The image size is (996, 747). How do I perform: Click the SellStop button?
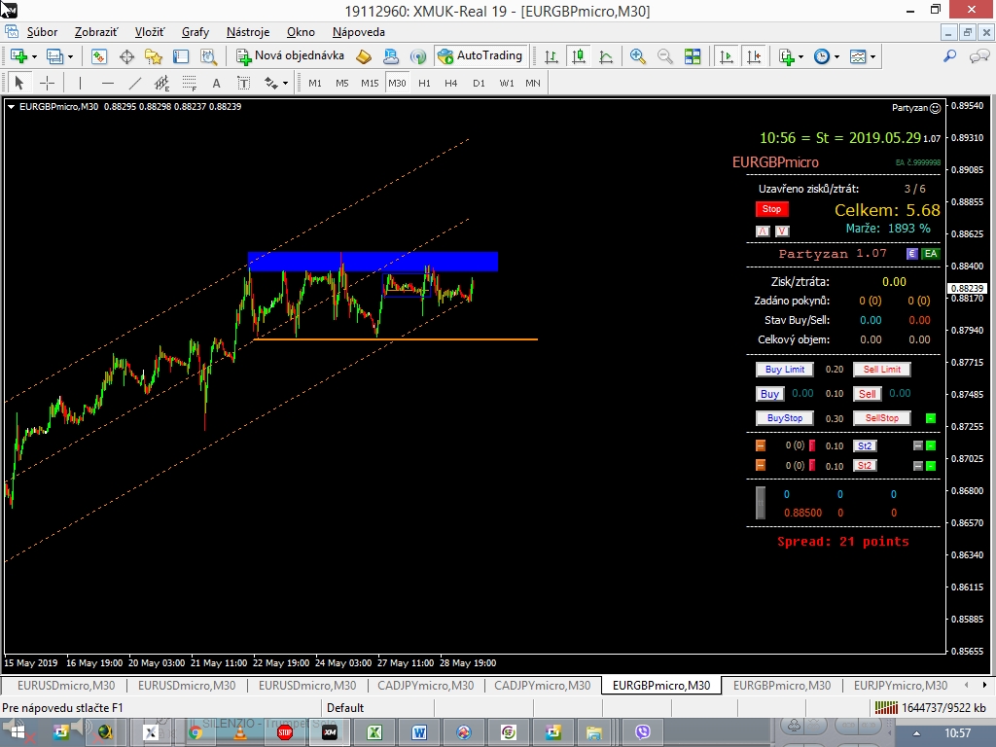[881, 418]
